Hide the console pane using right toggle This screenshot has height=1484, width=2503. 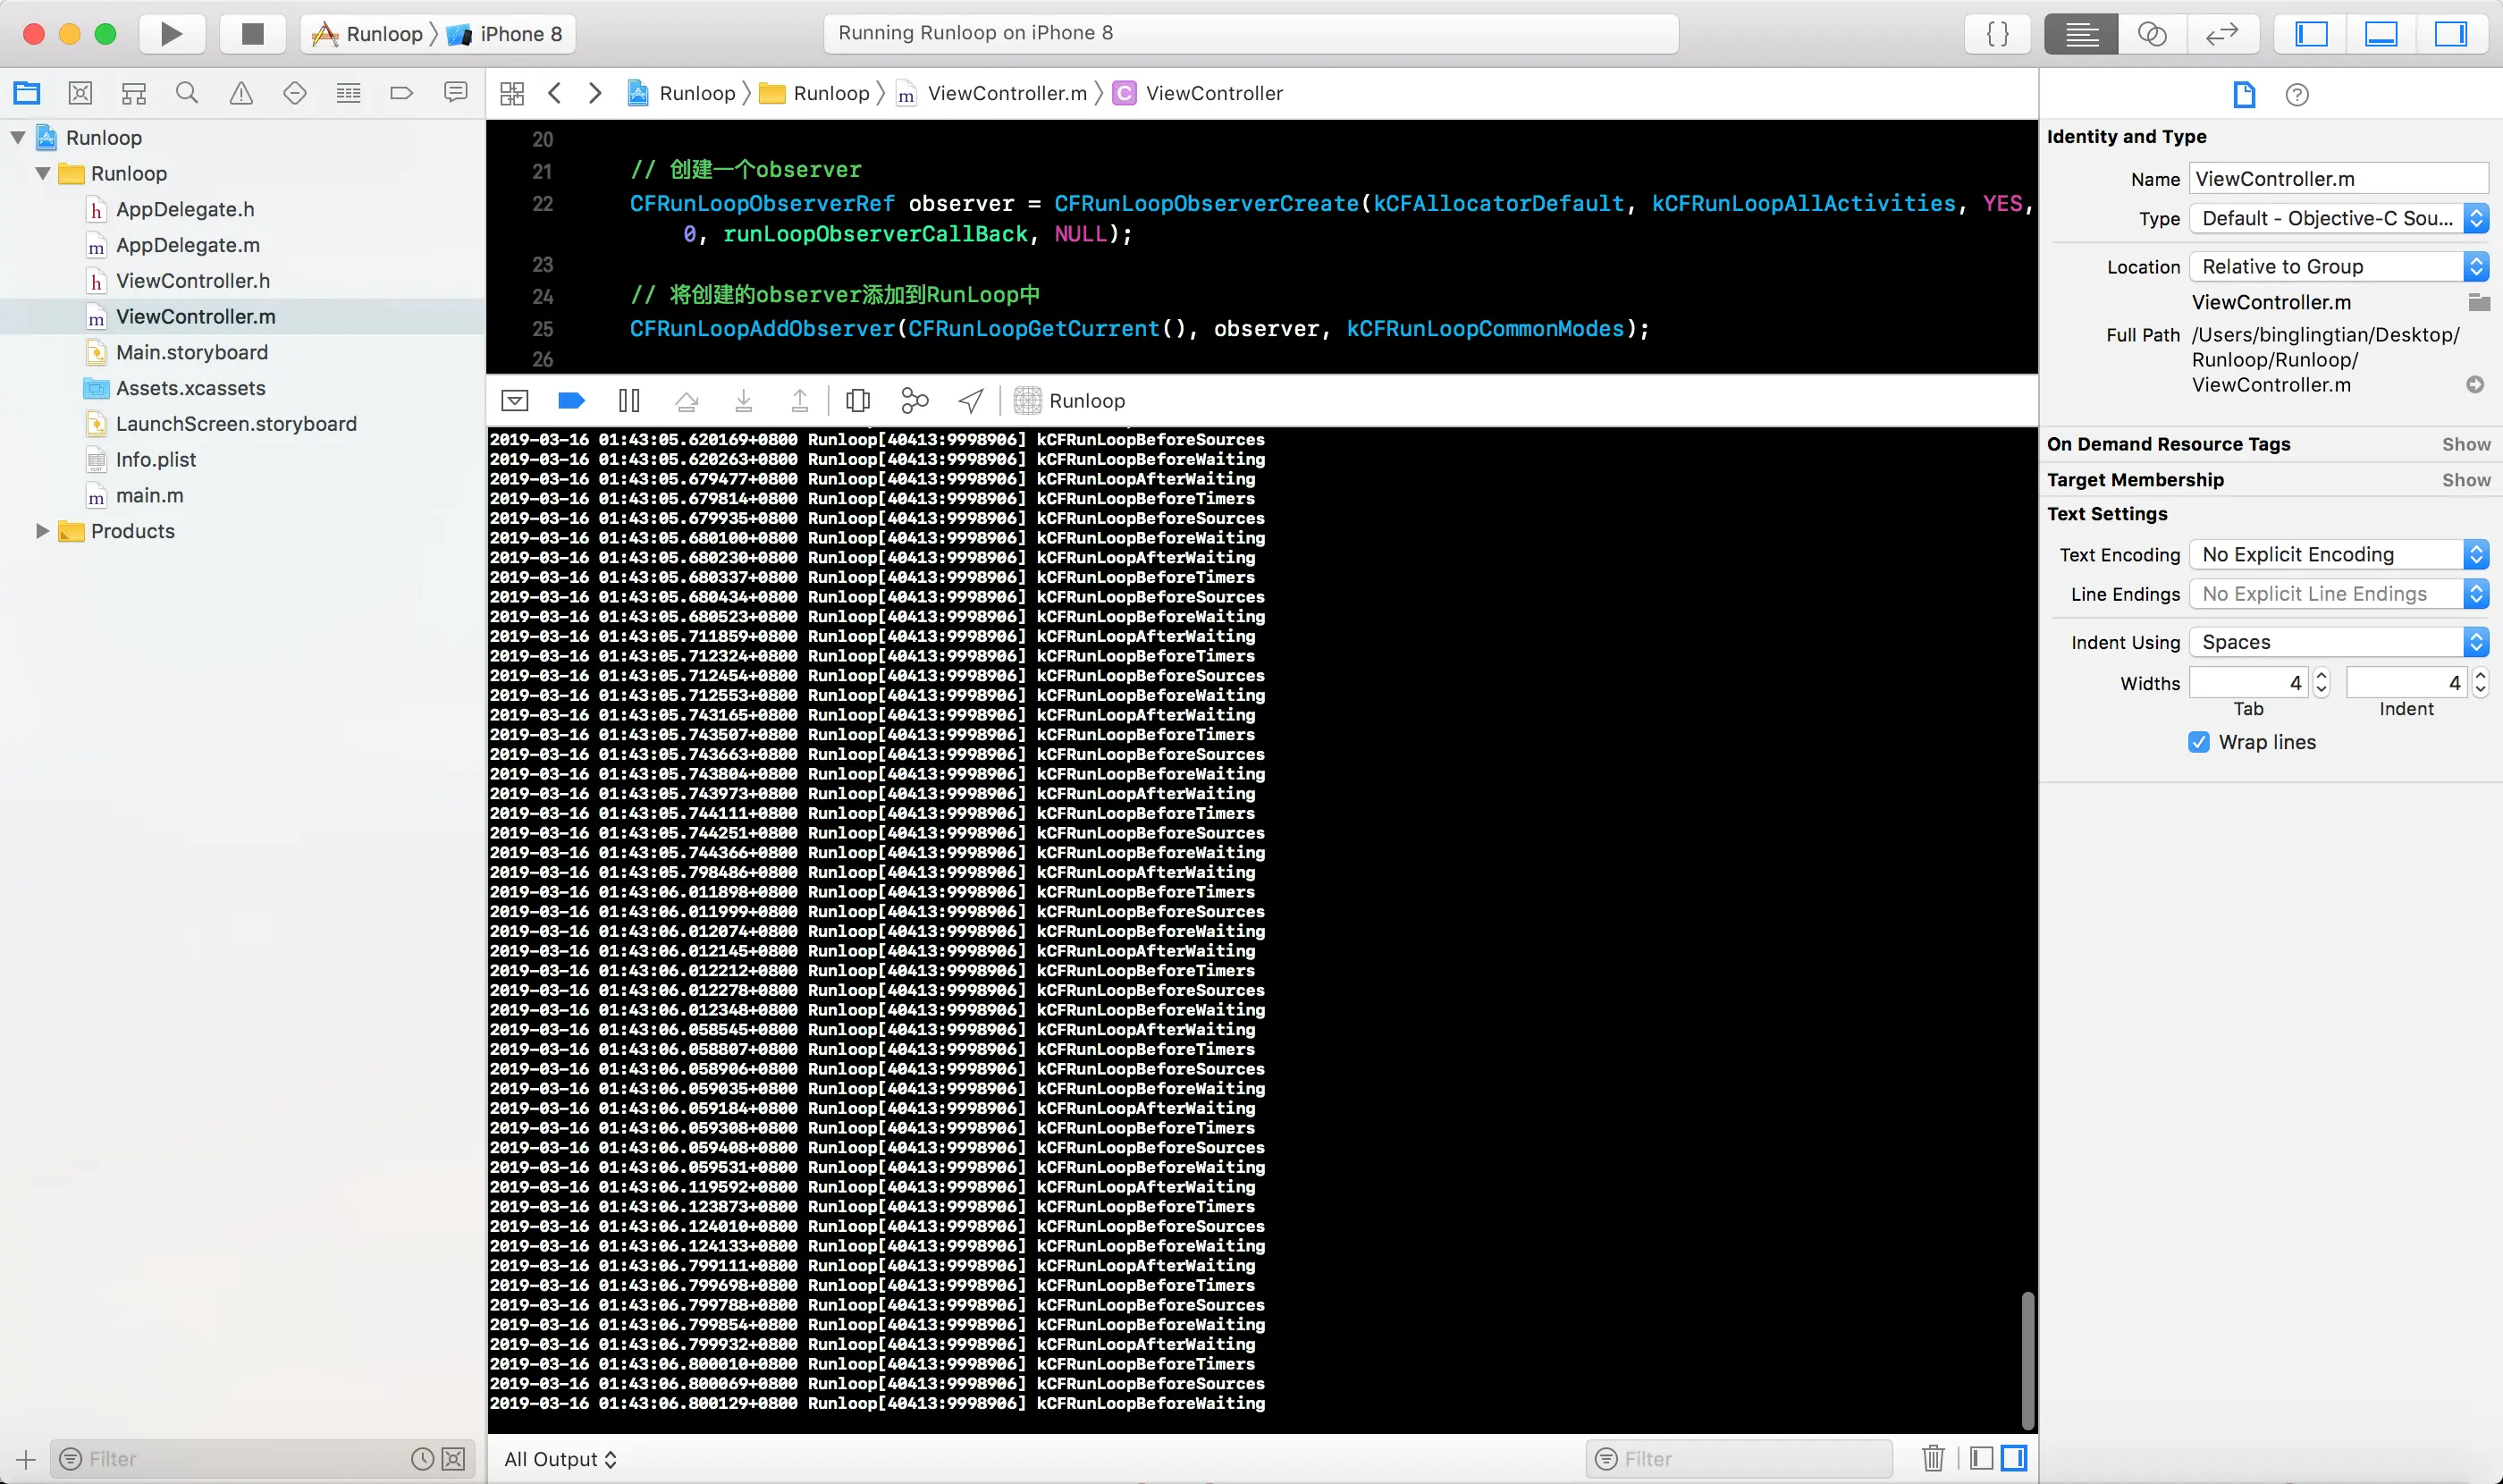point(2014,1458)
